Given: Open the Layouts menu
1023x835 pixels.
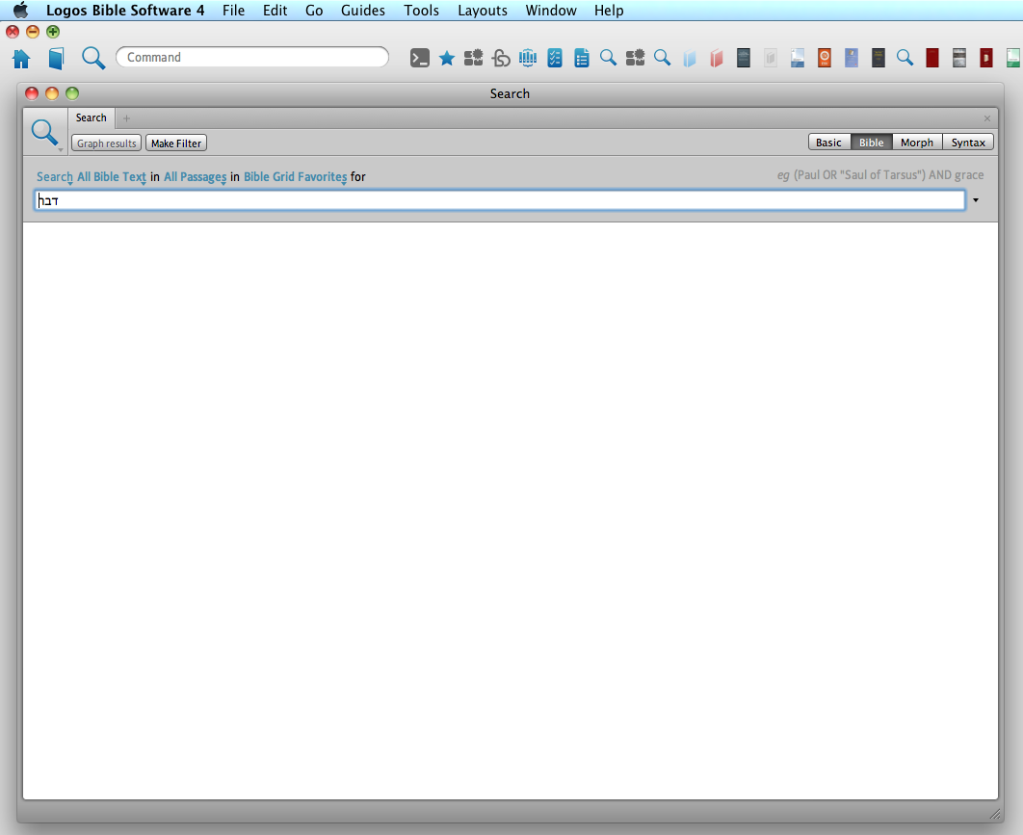Looking at the screenshot, I should [483, 11].
